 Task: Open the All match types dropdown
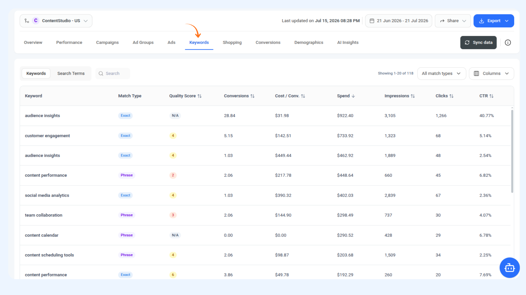coord(441,73)
